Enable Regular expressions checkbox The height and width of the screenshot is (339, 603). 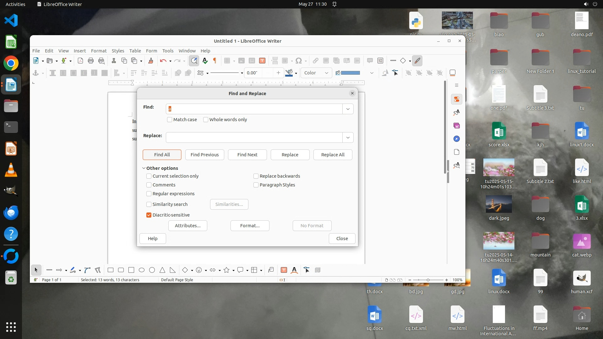click(149, 194)
